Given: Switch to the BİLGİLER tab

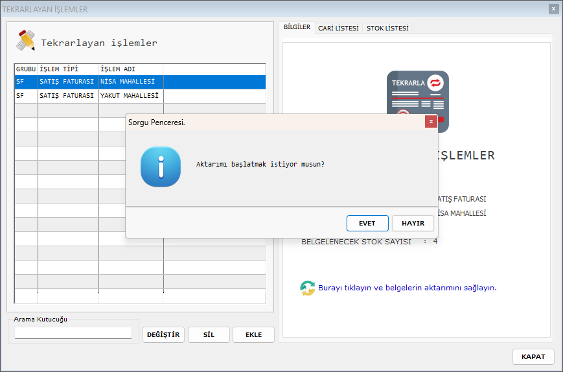Looking at the screenshot, I should [297, 28].
